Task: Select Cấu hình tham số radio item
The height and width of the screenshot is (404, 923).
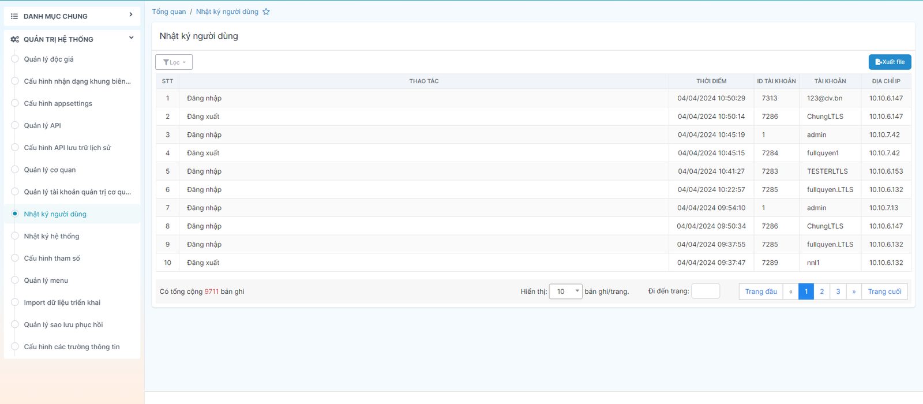Action: (x=15, y=258)
